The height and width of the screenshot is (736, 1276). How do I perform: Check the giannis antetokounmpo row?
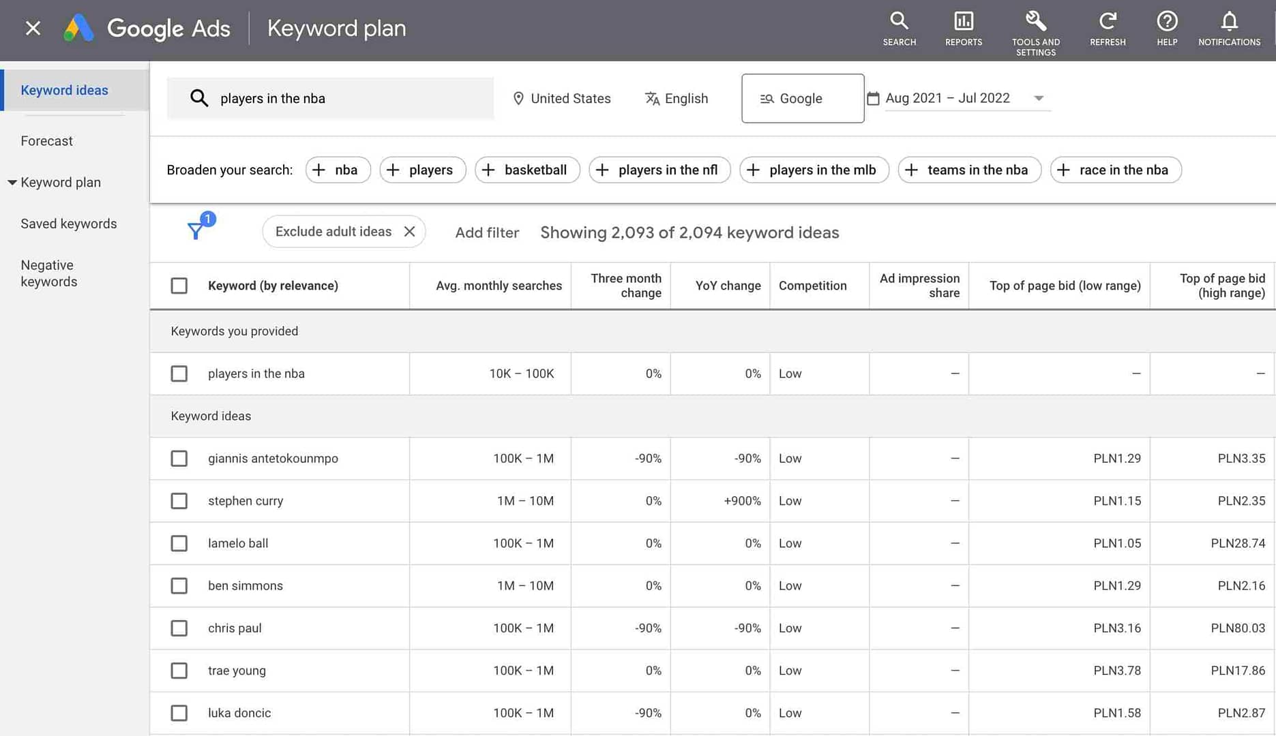[179, 459]
